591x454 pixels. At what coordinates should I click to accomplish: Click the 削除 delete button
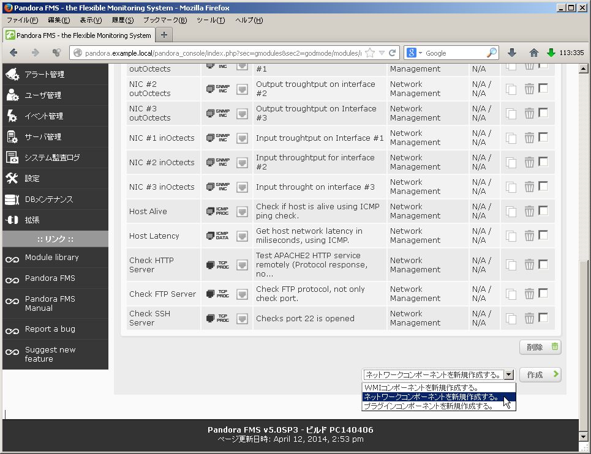pyautogui.click(x=540, y=347)
